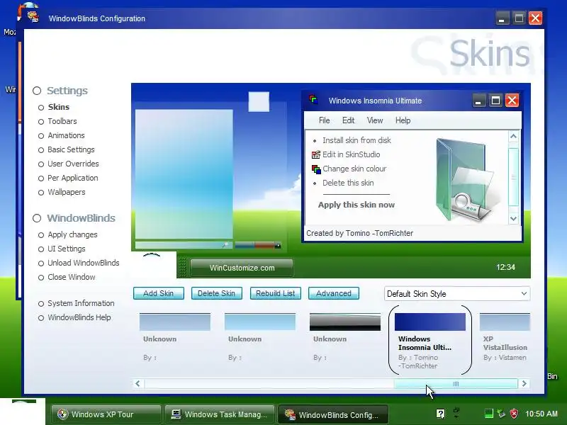567x425 pixels.
Task: Open WindowBlinds Help
Action: tap(79, 317)
